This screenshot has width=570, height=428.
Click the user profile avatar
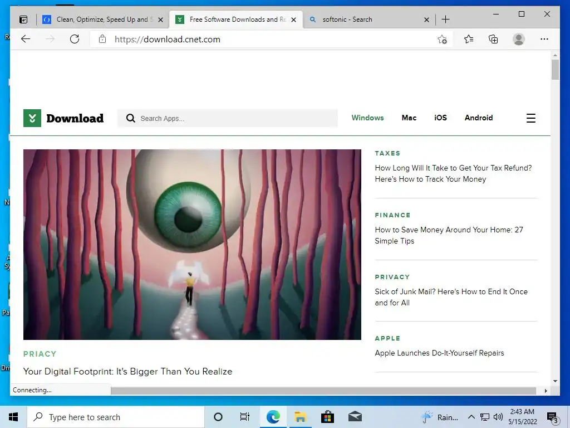[x=519, y=39]
